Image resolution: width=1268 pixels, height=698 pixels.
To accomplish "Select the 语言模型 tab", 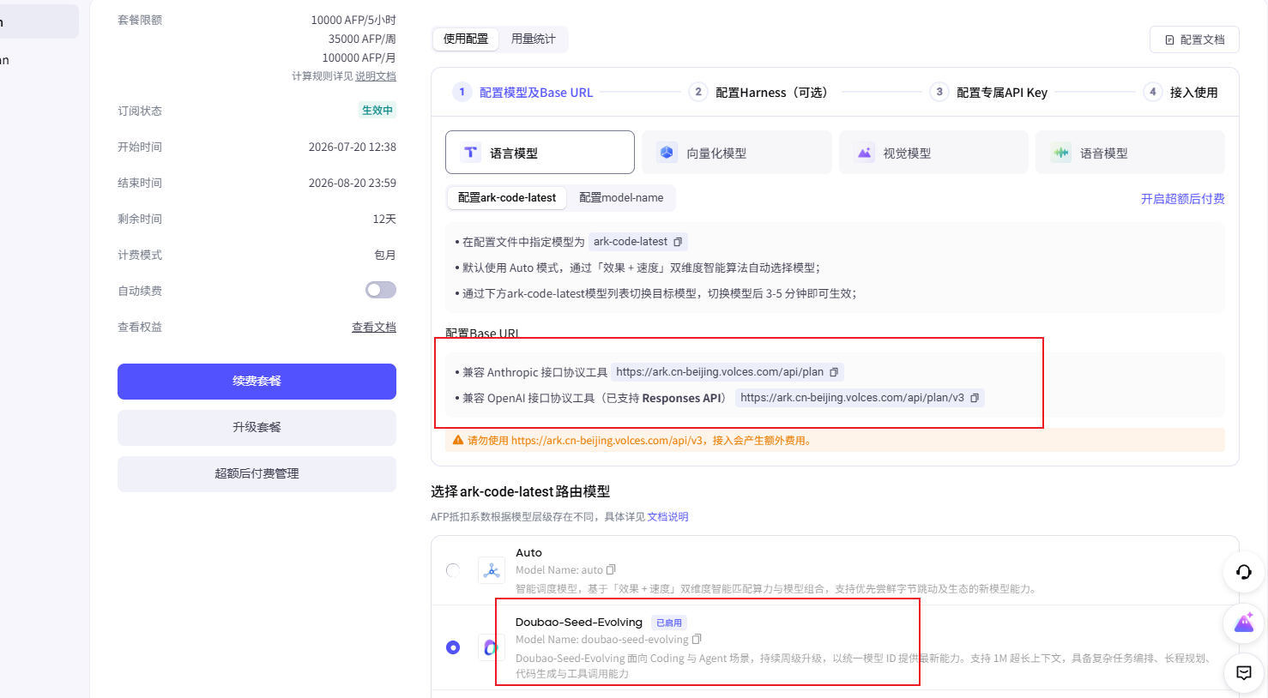I will (540, 153).
